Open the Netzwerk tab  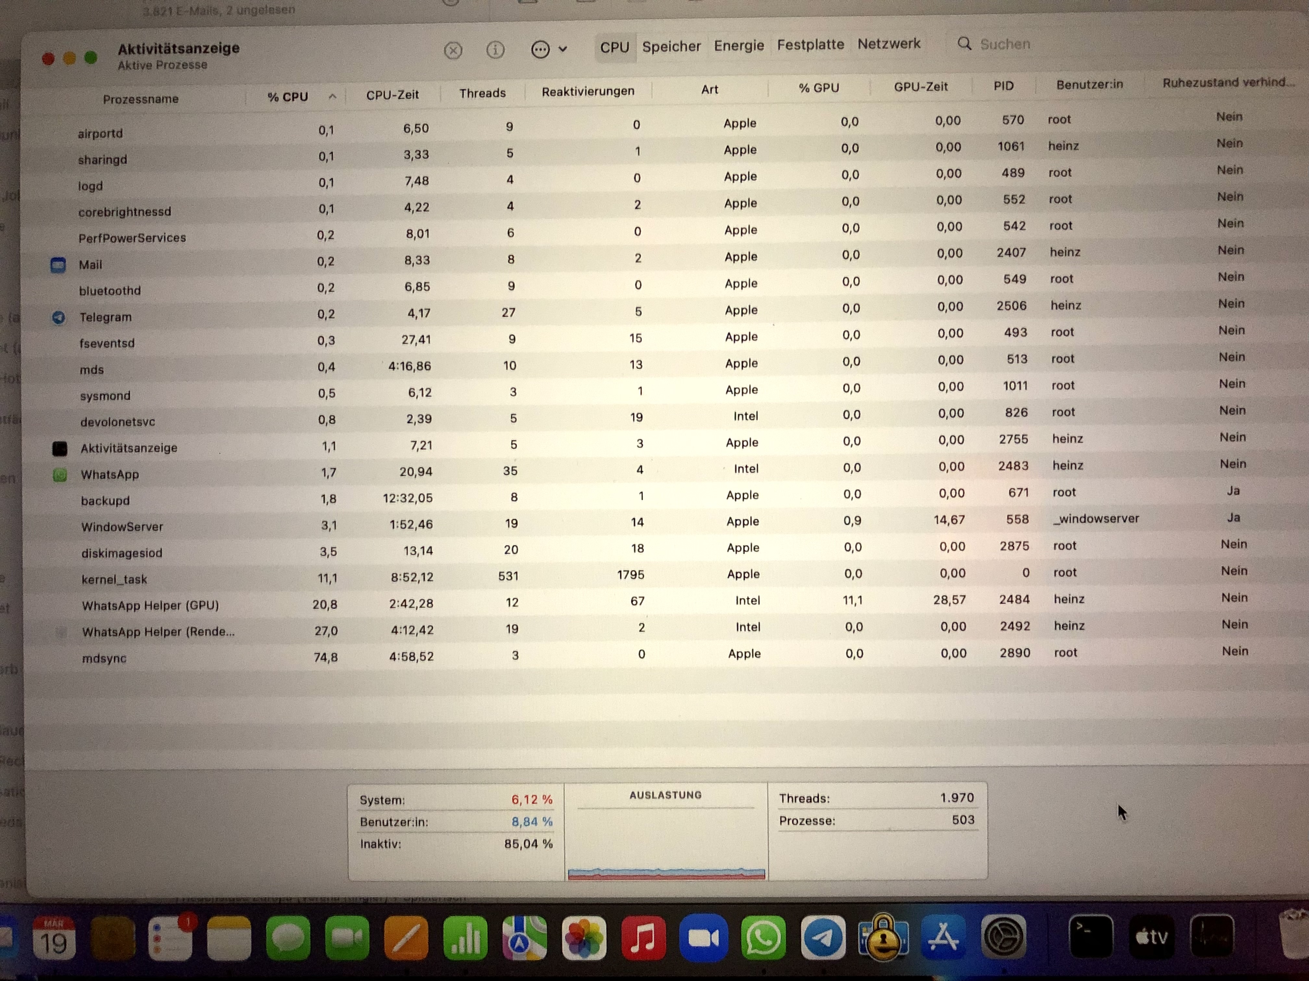click(889, 44)
